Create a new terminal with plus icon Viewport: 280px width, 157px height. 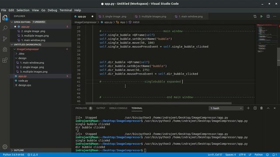coord(248,108)
